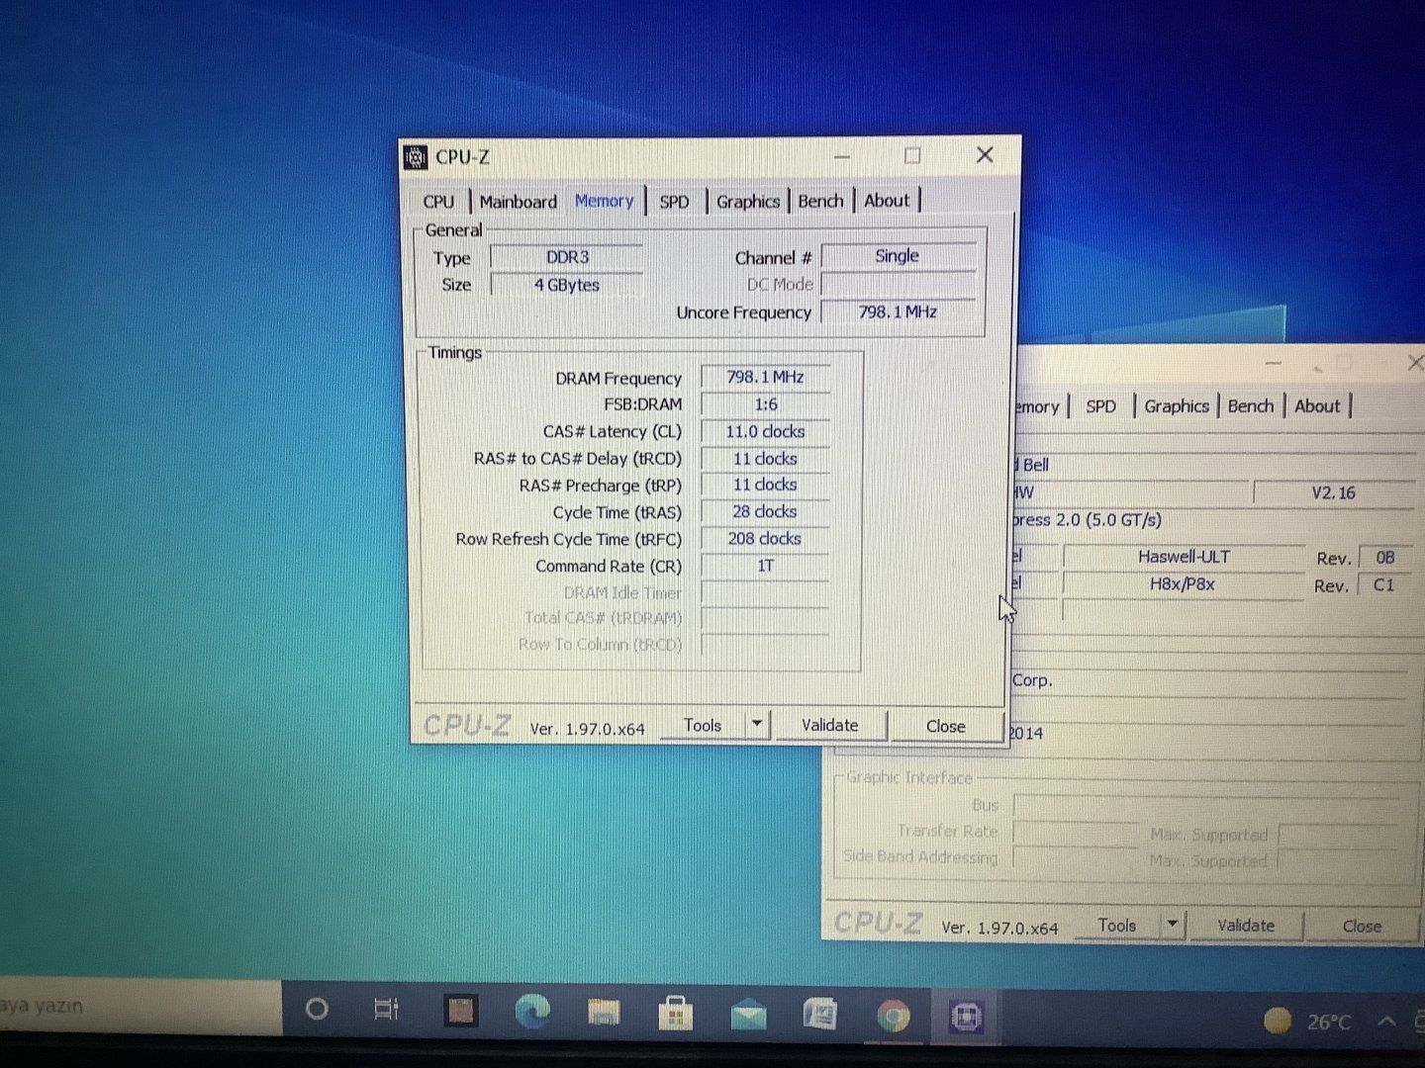1425x1068 pixels.
Task: Select the Memory tab in the front window
Action: click(604, 201)
